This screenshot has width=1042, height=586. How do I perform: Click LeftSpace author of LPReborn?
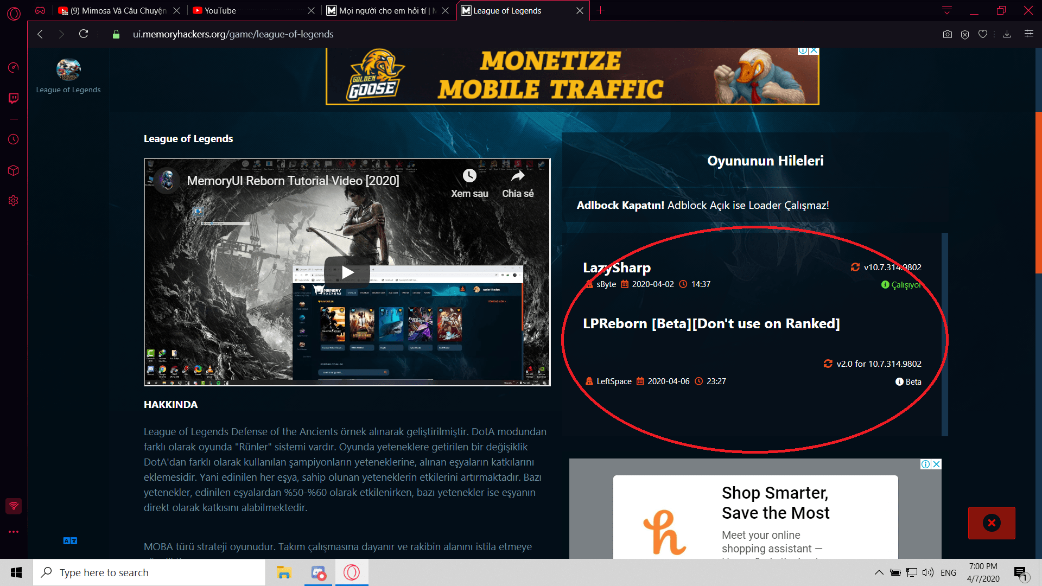[614, 381]
